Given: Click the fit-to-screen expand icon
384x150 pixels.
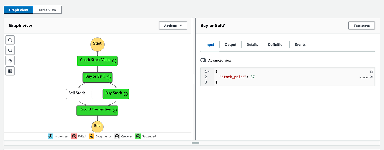Looking at the screenshot, I should tap(10, 71).
